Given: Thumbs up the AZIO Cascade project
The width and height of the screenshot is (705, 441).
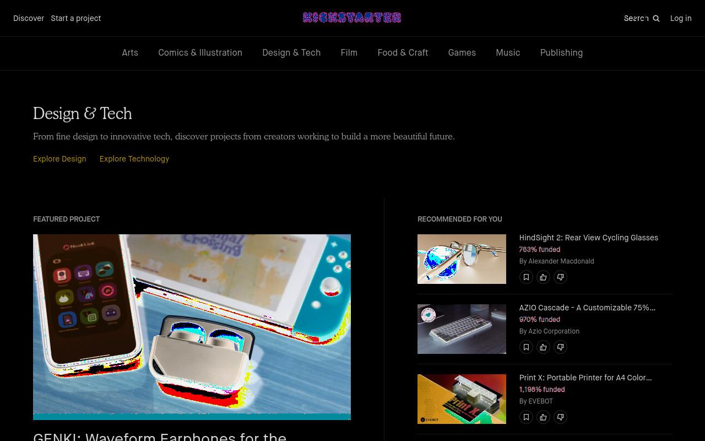Looking at the screenshot, I should click(543, 347).
